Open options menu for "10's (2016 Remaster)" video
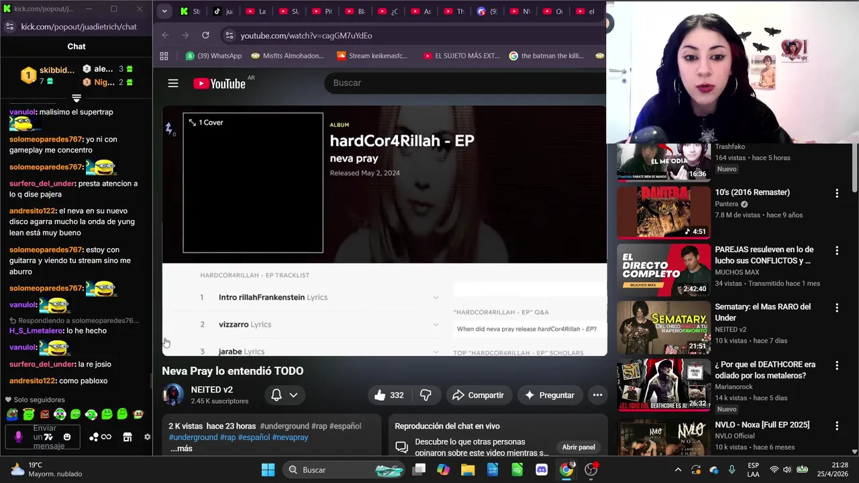 click(837, 193)
